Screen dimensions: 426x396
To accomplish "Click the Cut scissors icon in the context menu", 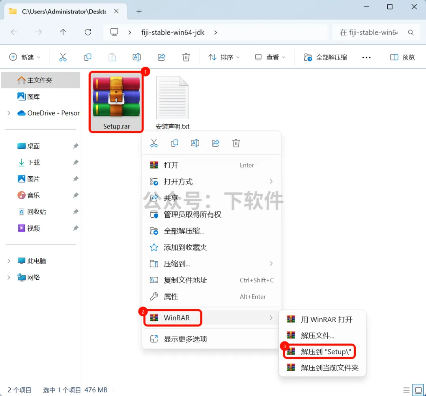I will 154,143.
